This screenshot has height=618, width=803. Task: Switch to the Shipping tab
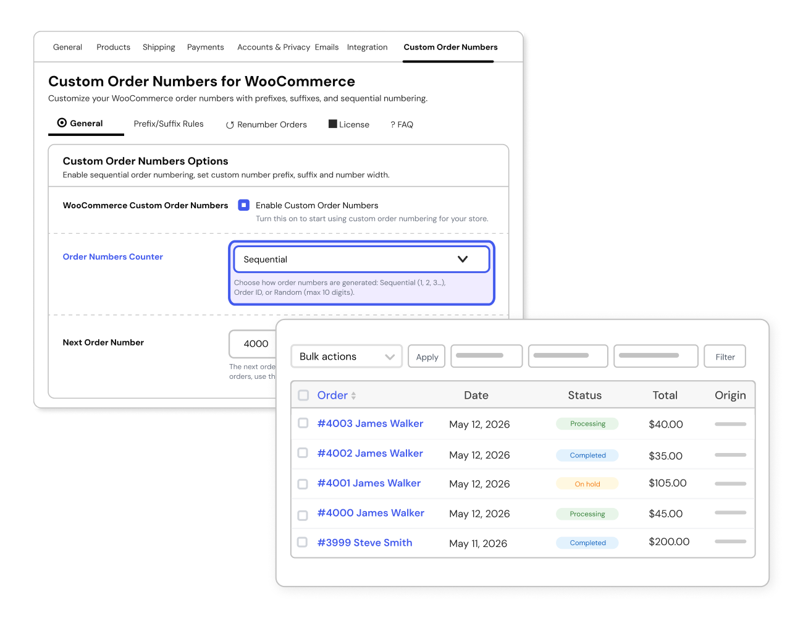click(159, 47)
